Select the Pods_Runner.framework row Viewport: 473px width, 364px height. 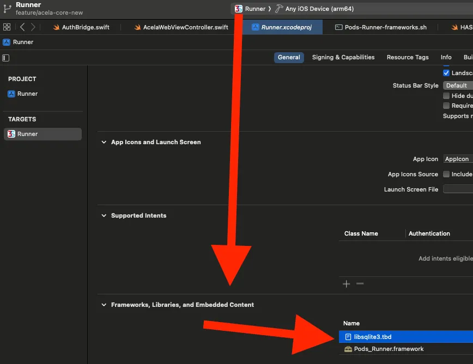[406, 349]
